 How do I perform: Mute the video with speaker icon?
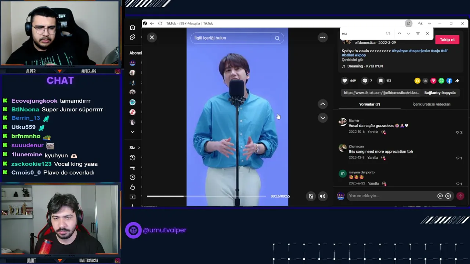pos(322,196)
